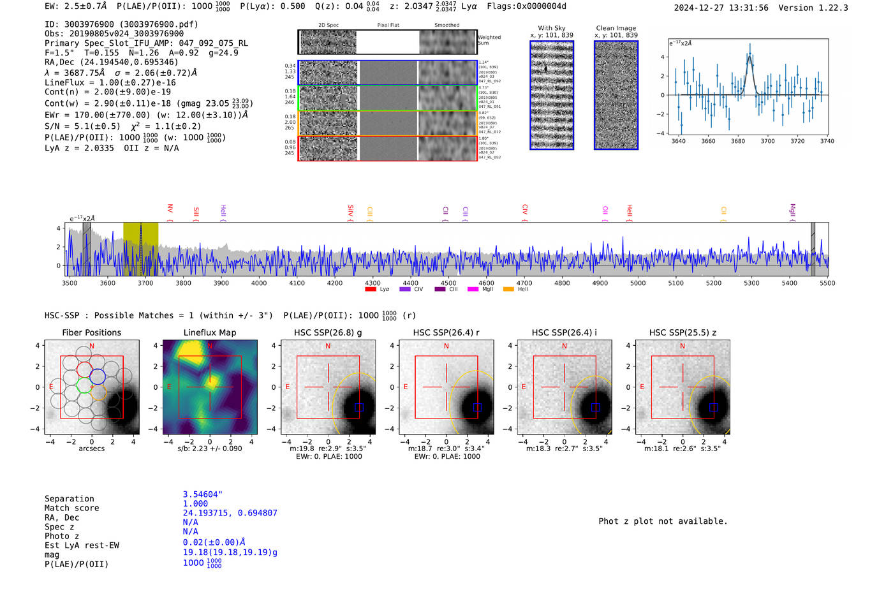Select the red HeII marker near 5000
Screen dimensions: 893x608
[630, 212]
